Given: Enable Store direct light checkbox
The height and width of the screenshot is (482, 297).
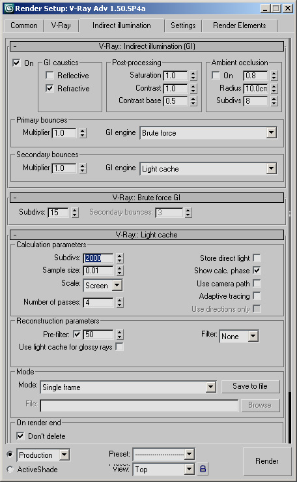Looking at the screenshot, I should 257,258.
